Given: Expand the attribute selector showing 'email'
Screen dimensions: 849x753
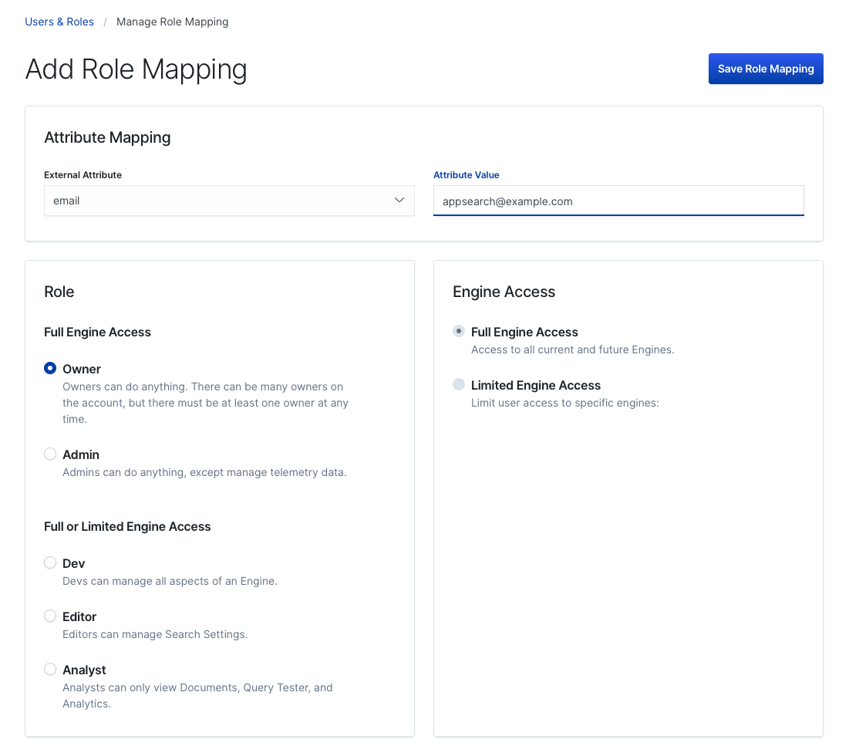Looking at the screenshot, I should tap(228, 200).
